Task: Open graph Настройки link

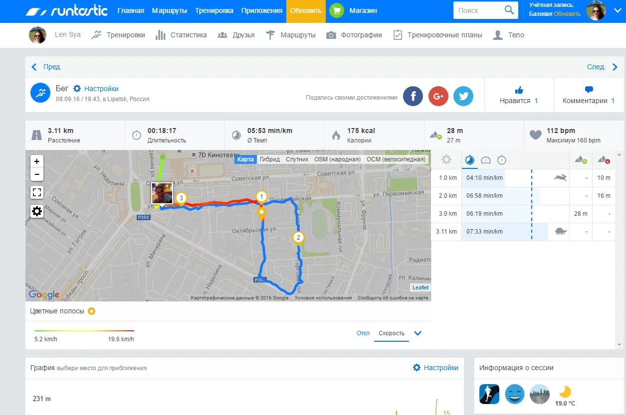Action: (x=435, y=368)
